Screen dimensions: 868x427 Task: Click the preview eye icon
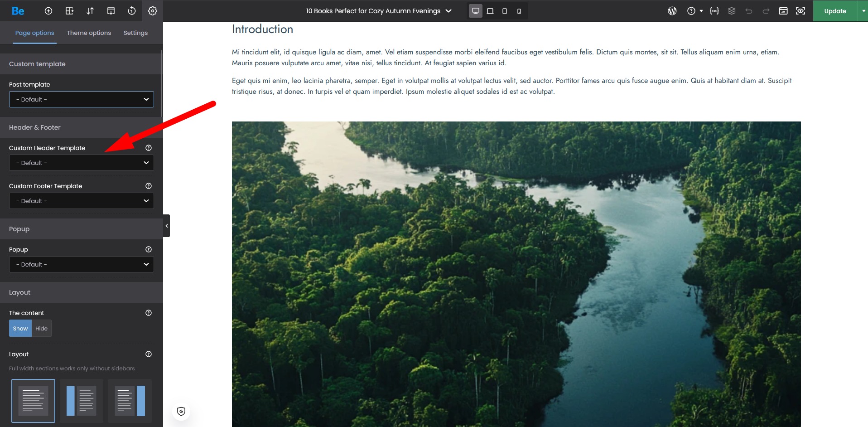[x=800, y=11]
